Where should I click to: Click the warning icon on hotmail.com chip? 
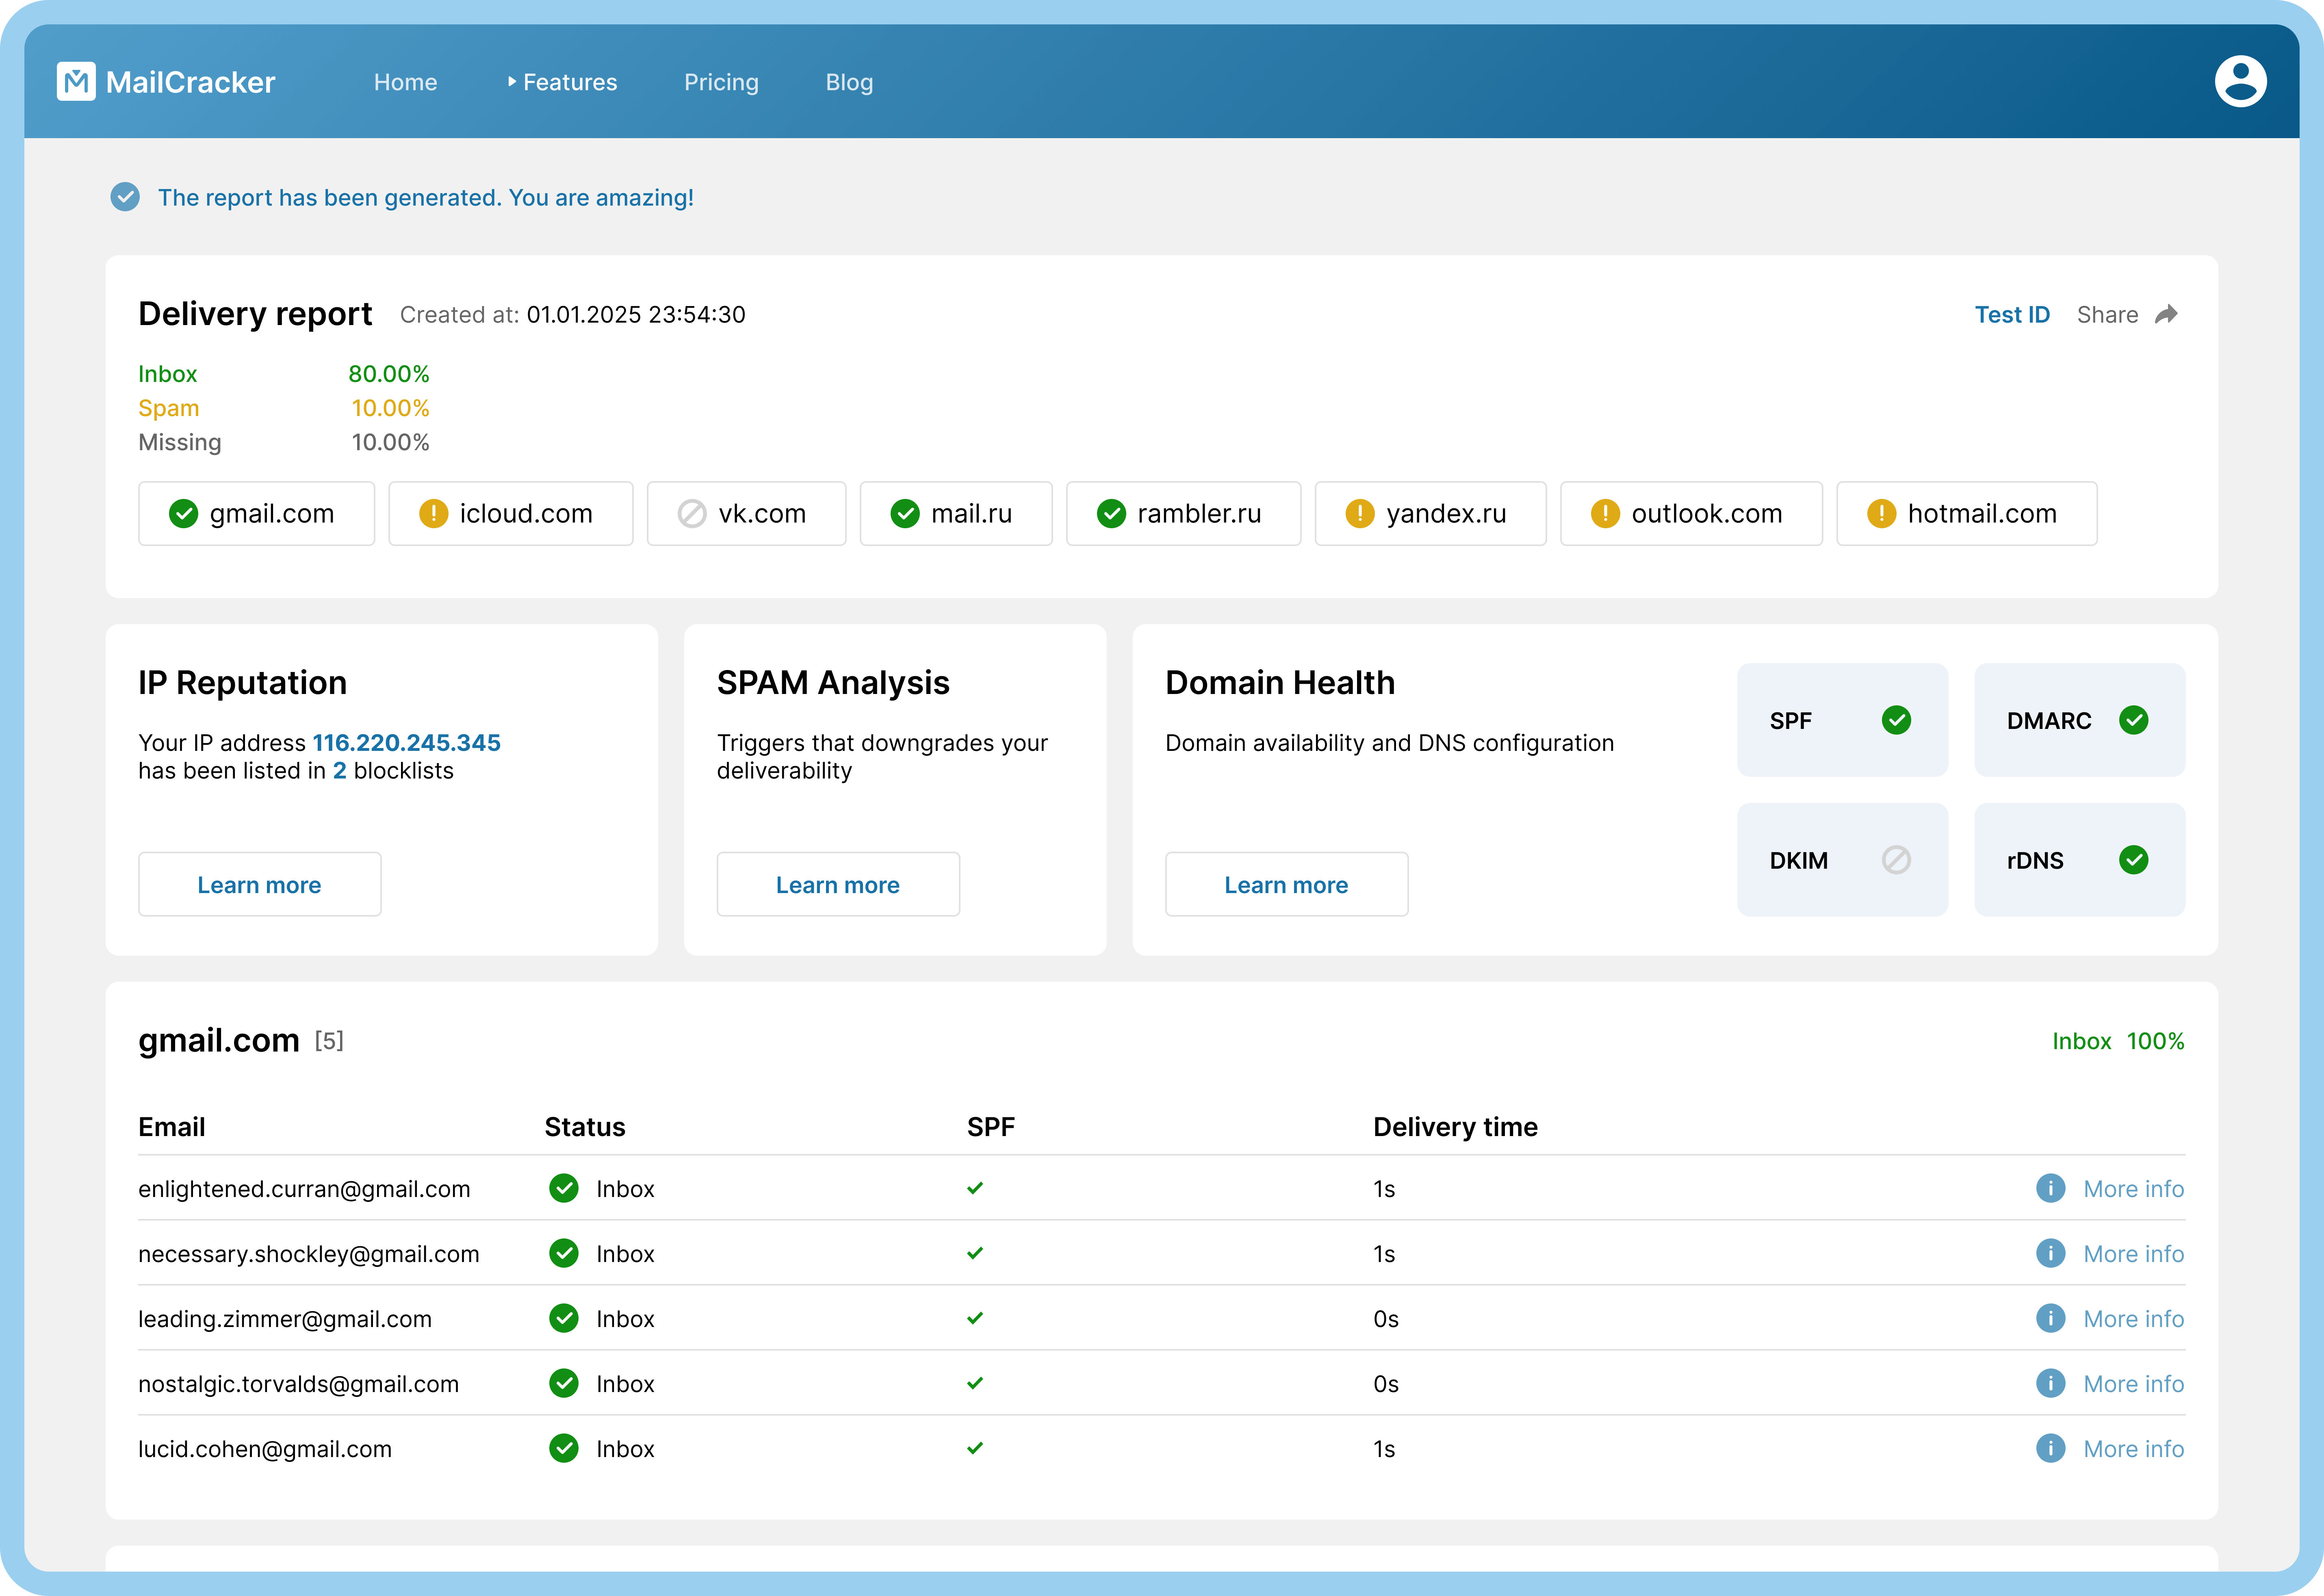point(1881,514)
